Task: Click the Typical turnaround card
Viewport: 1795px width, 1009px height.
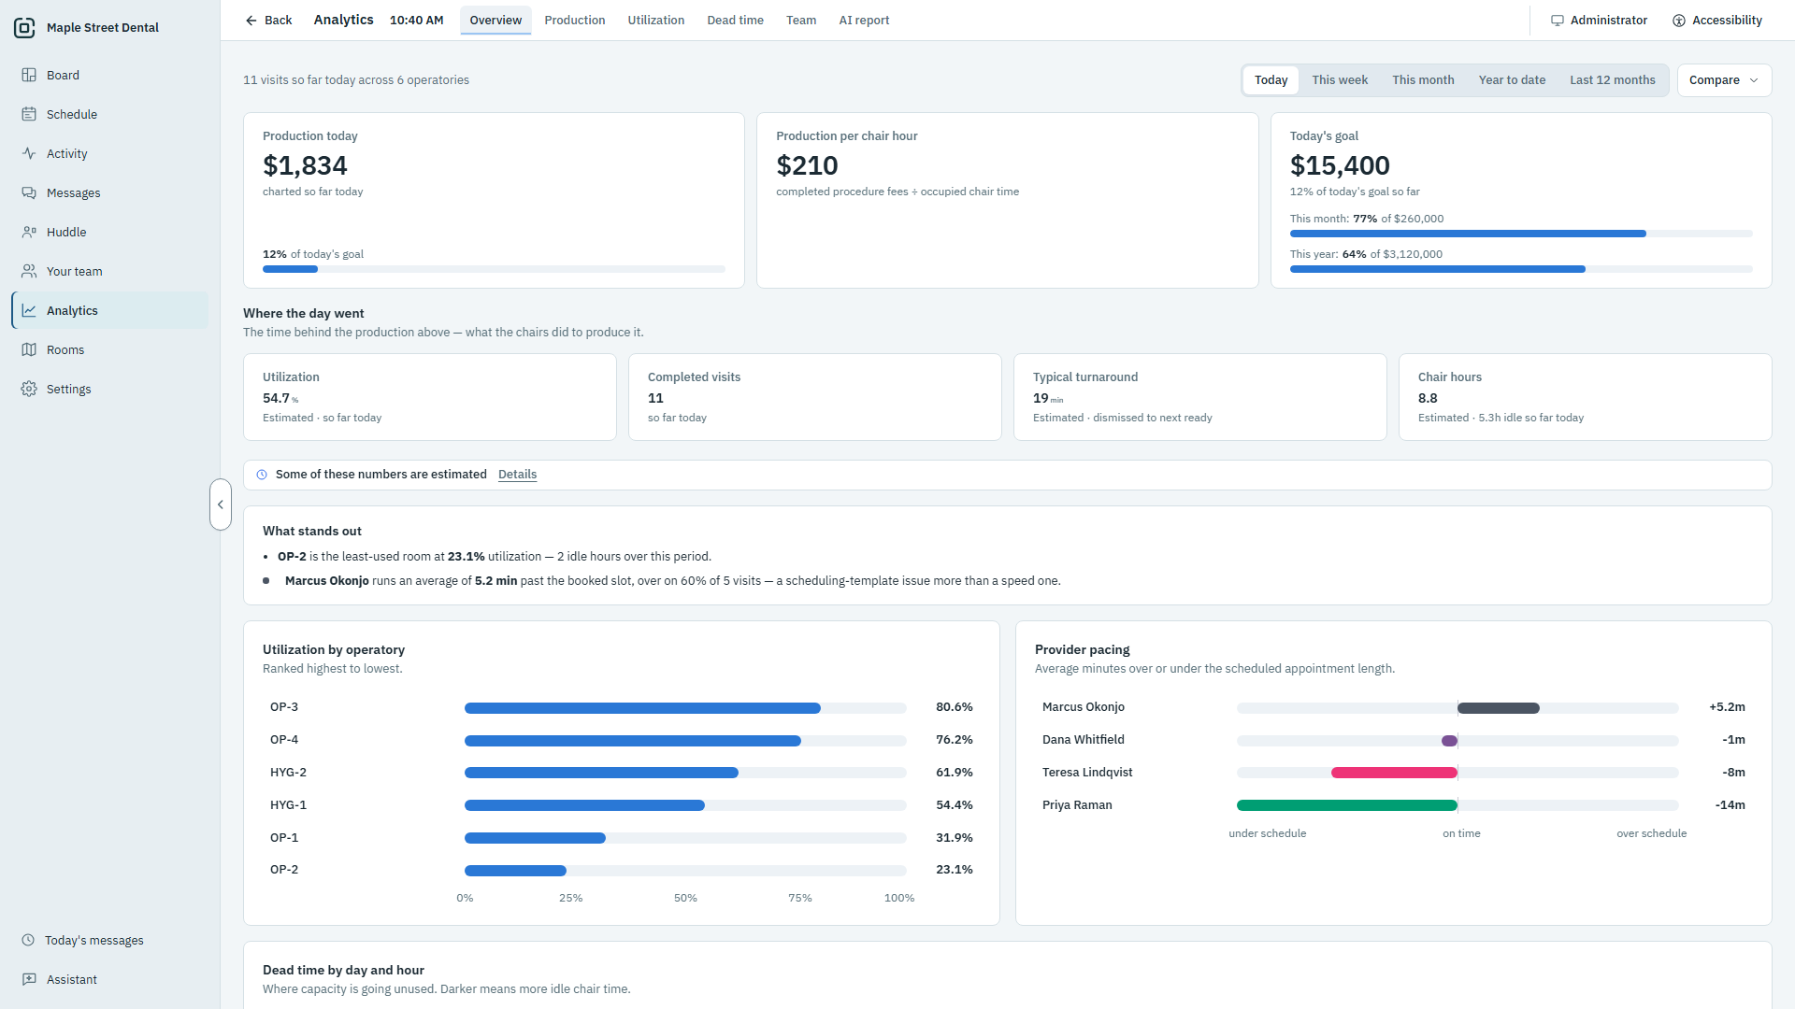Action: click(x=1199, y=397)
